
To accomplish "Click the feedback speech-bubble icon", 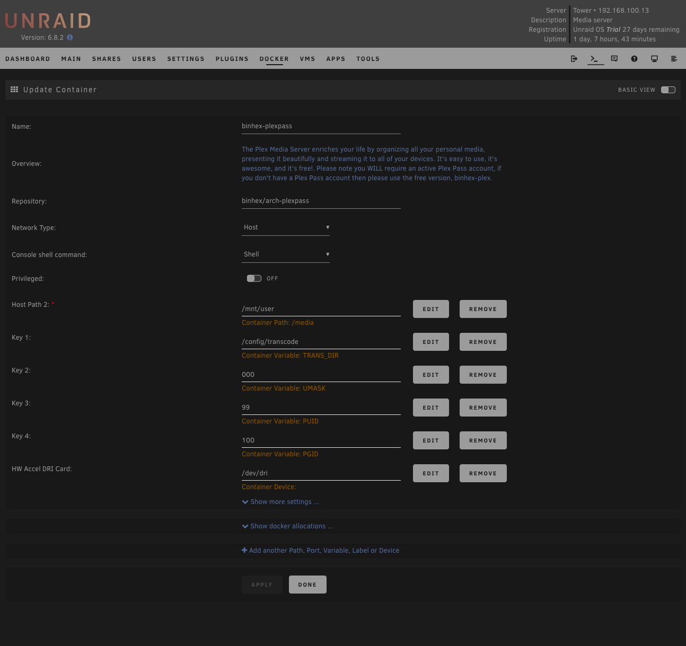I will (614, 58).
